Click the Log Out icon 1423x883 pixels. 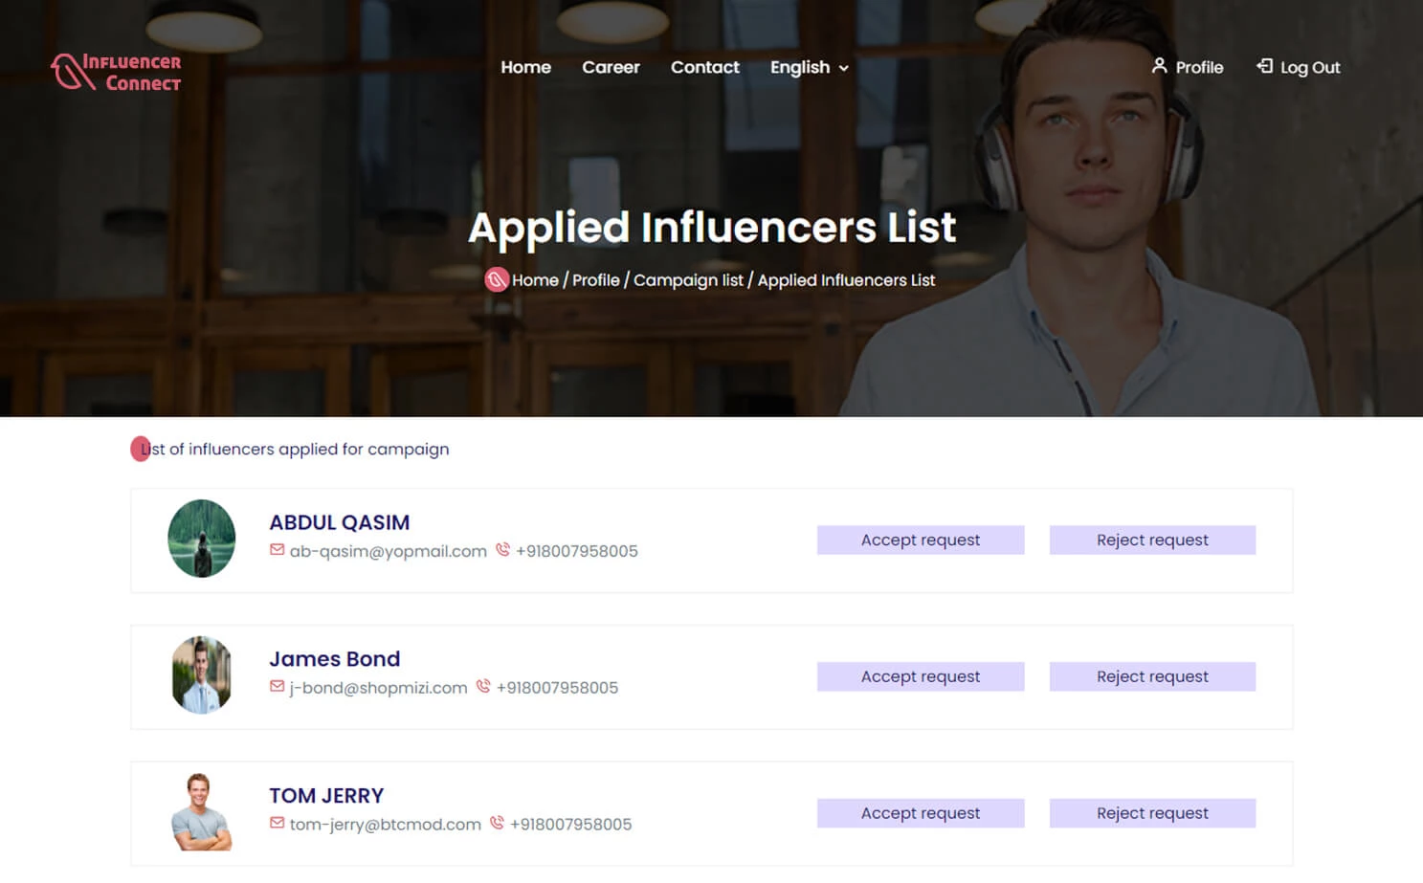(x=1265, y=67)
